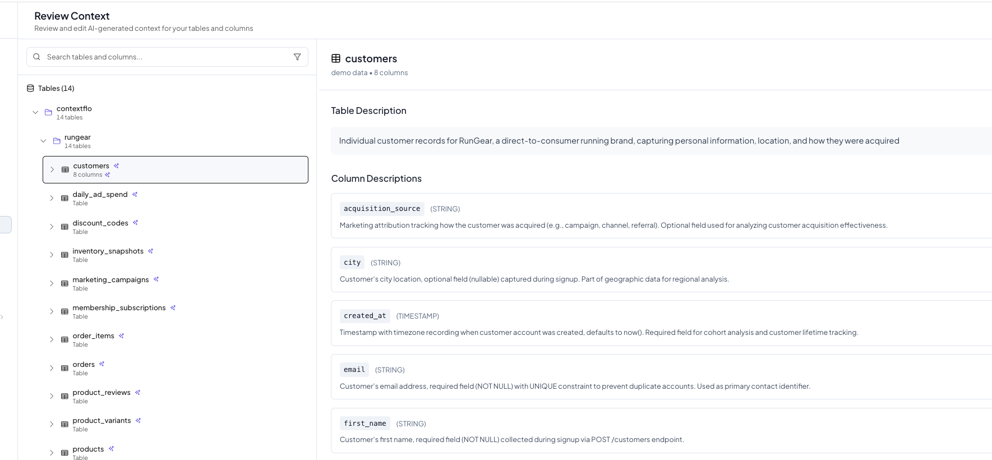Expand the order_items table
Image resolution: width=992 pixels, height=460 pixels.
click(52, 339)
